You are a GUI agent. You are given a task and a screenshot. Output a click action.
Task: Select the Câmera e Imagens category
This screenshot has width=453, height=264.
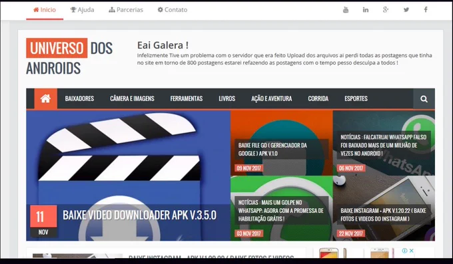click(x=132, y=98)
